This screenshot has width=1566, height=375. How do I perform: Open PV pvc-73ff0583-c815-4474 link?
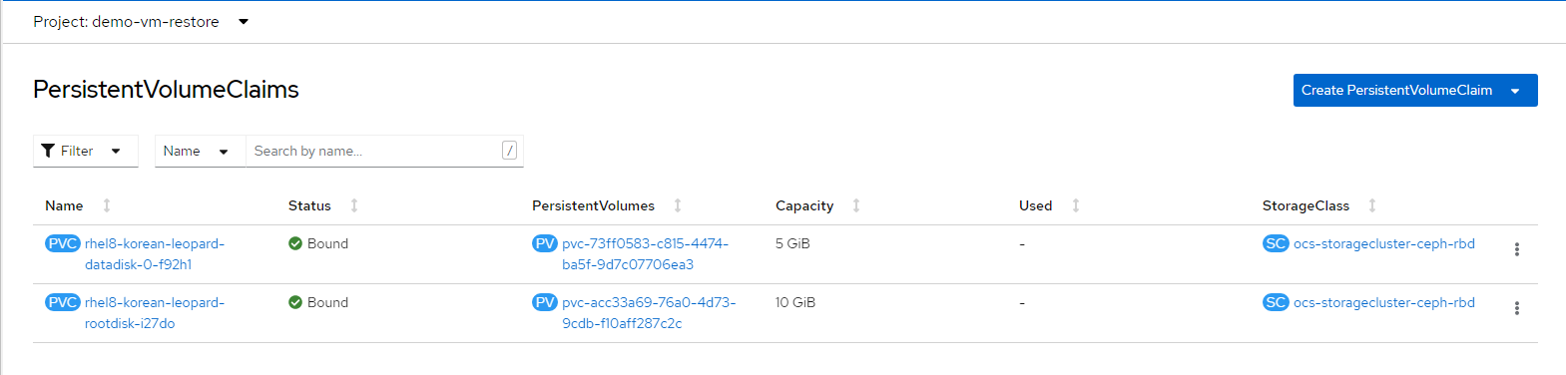pos(645,254)
